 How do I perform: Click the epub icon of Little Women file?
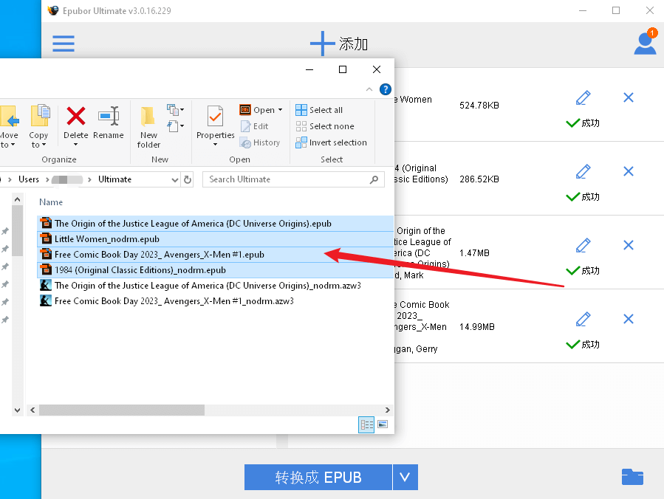point(46,238)
